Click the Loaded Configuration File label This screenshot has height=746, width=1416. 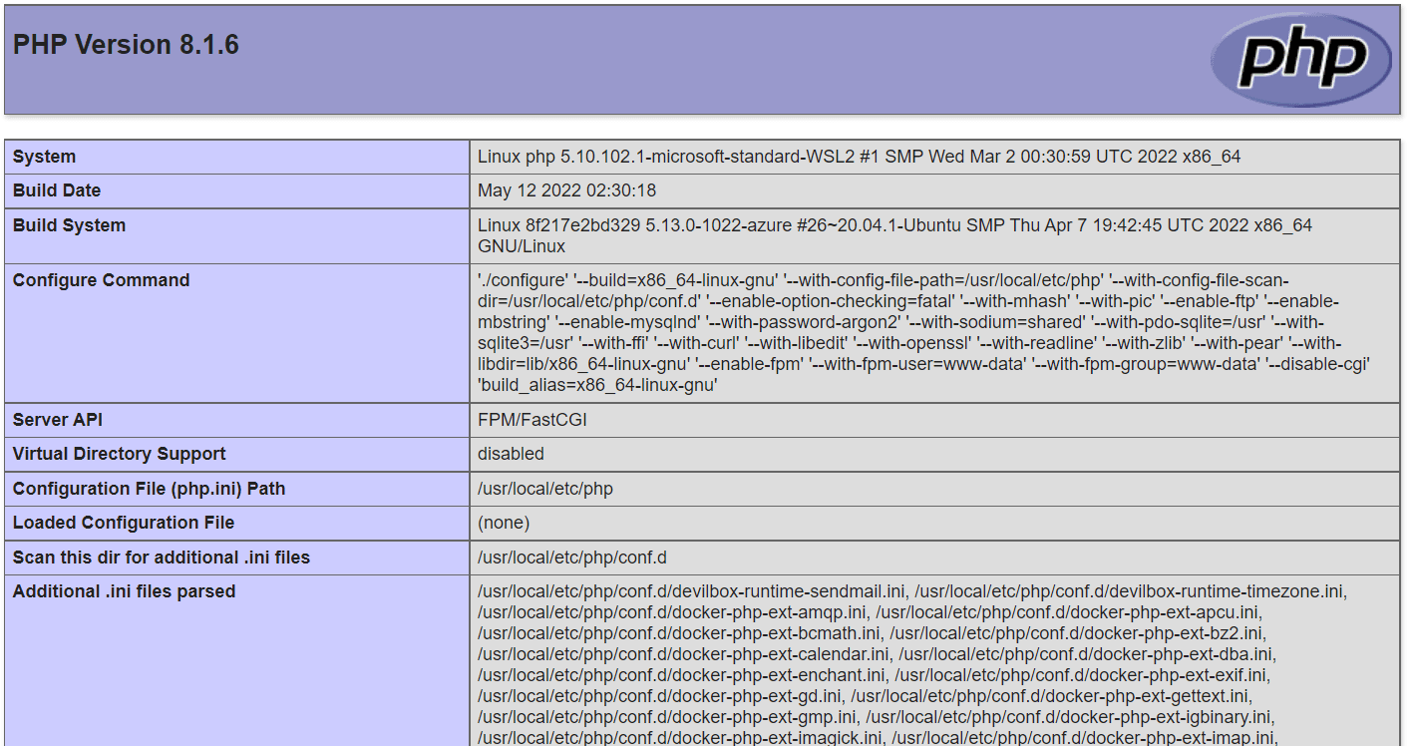click(x=124, y=523)
